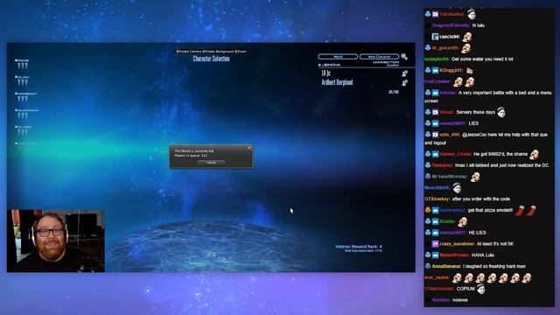
Task: Click the globe badge before 'lmao I alt-tabbed'
Action: pyautogui.click(x=428, y=165)
